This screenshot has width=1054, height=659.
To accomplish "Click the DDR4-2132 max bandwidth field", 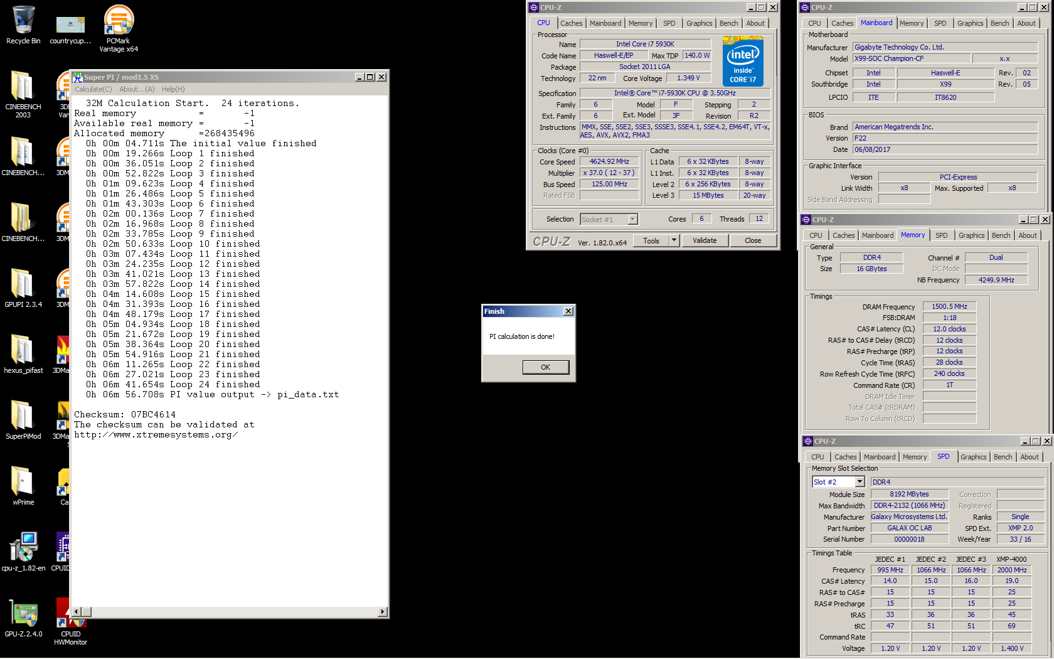I will pyautogui.click(x=909, y=505).
